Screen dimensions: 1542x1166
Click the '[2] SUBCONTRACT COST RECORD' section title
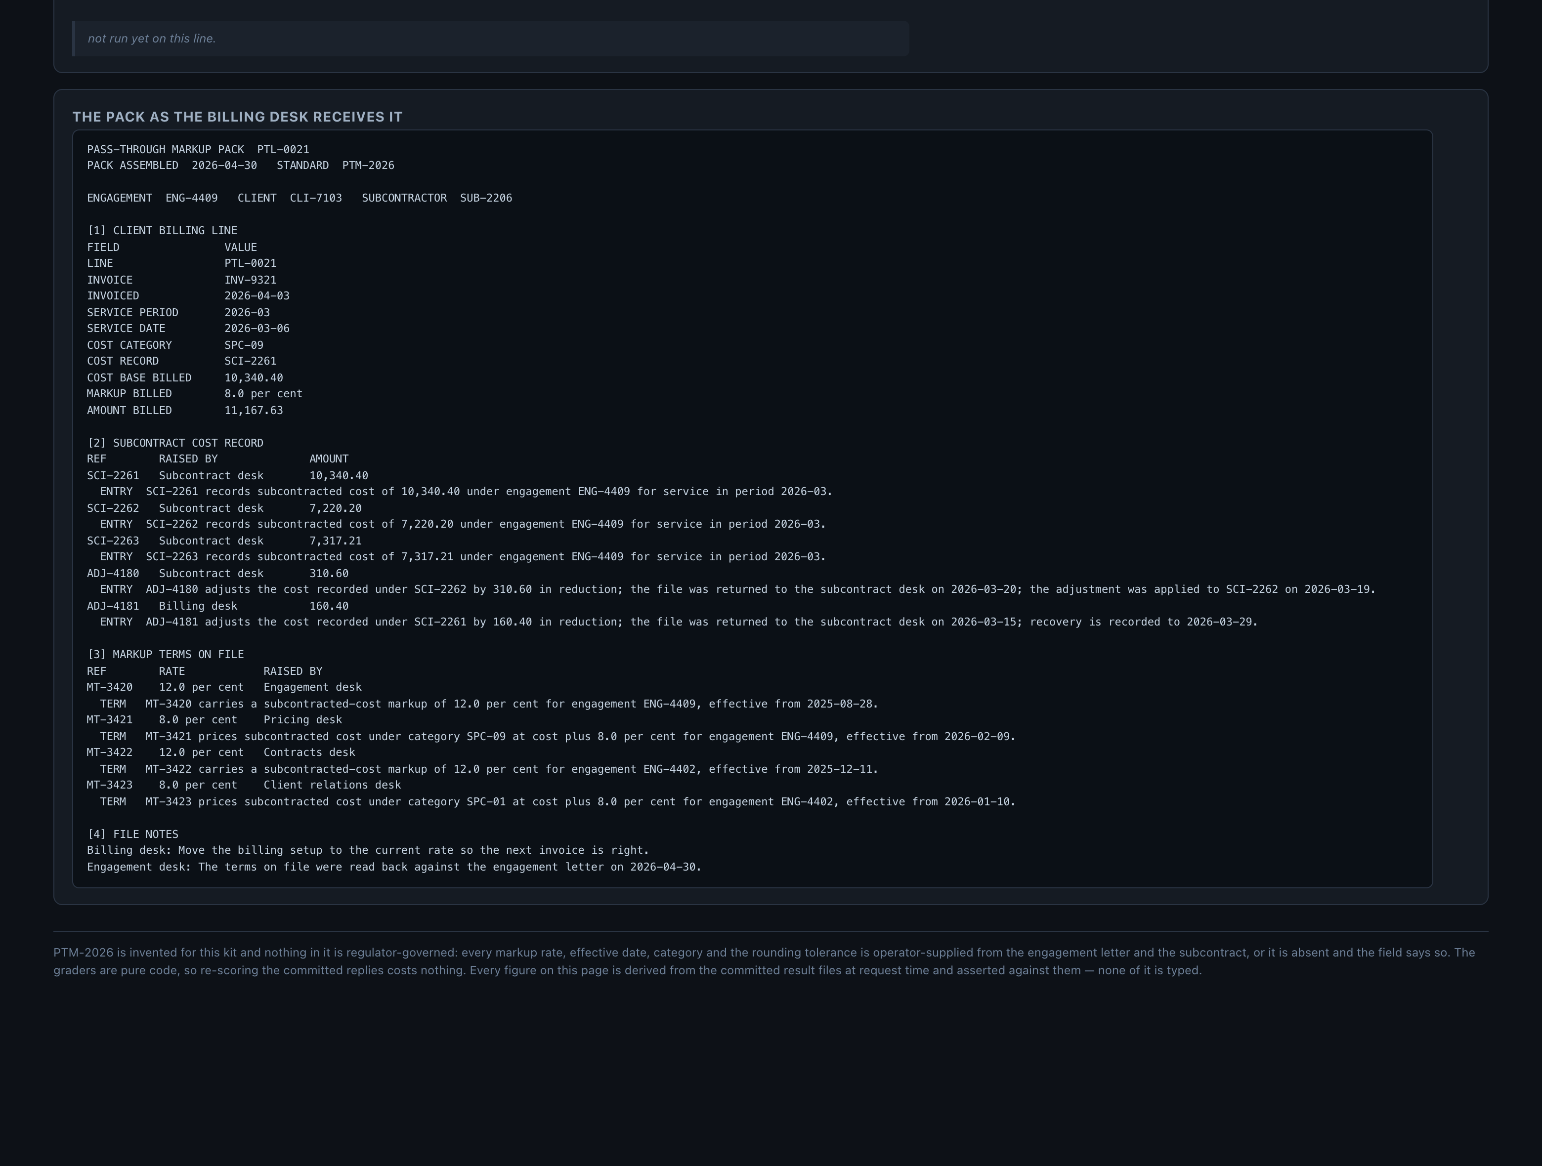pyautogui.click(x=175, y=443)
